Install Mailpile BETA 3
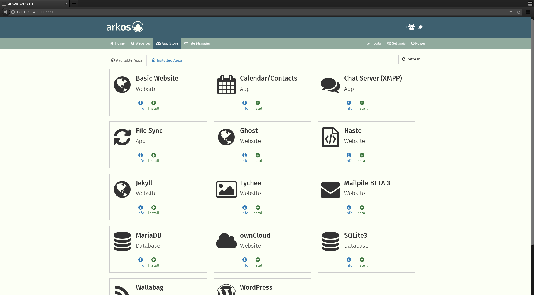Screen dimensions: 534x295 click(362, 210)
